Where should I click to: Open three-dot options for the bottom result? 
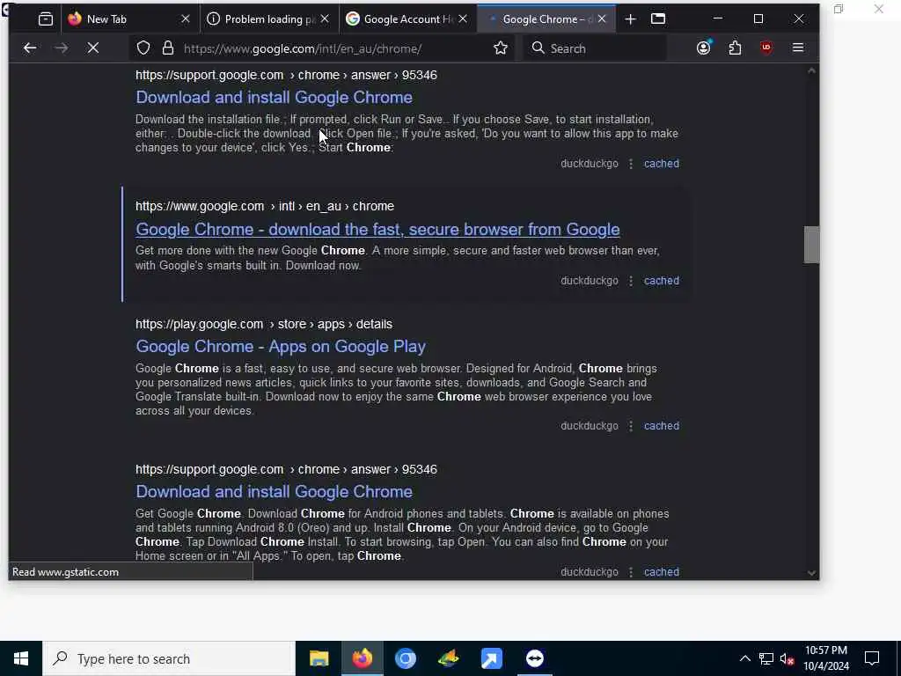pos(631,572)
